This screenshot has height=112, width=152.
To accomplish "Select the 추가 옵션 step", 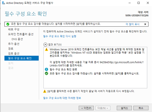I will (14, 44).
